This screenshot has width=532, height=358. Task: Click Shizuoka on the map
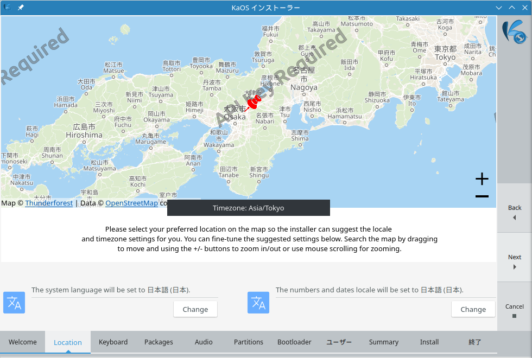click(x=377, y=97)
